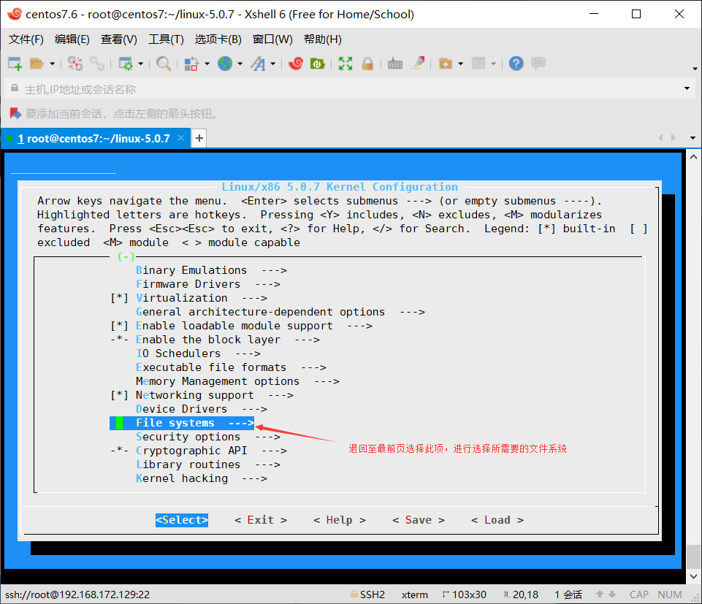
Task: Expand the address bar dropdown arrow
Action: pos(687,88)
